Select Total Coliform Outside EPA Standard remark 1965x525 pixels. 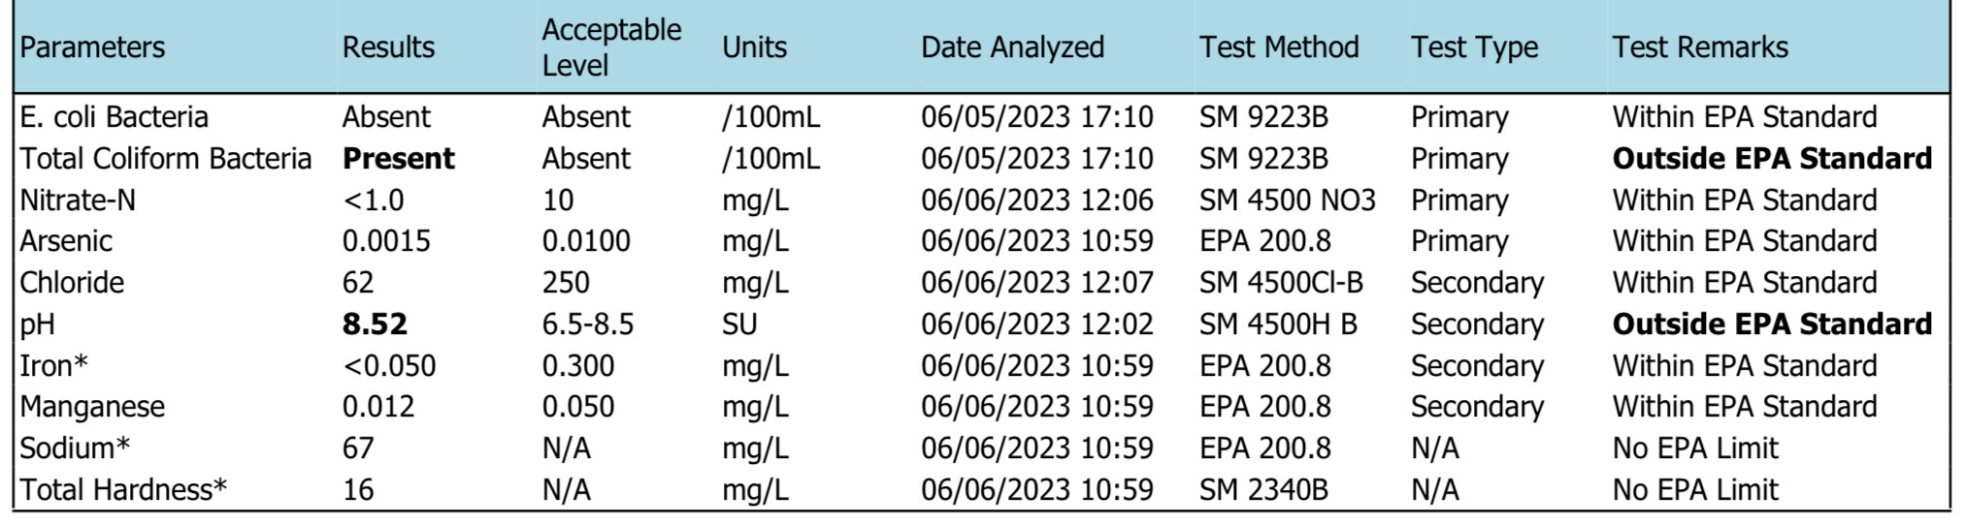pyautogui.click(x=1772, y=159)
